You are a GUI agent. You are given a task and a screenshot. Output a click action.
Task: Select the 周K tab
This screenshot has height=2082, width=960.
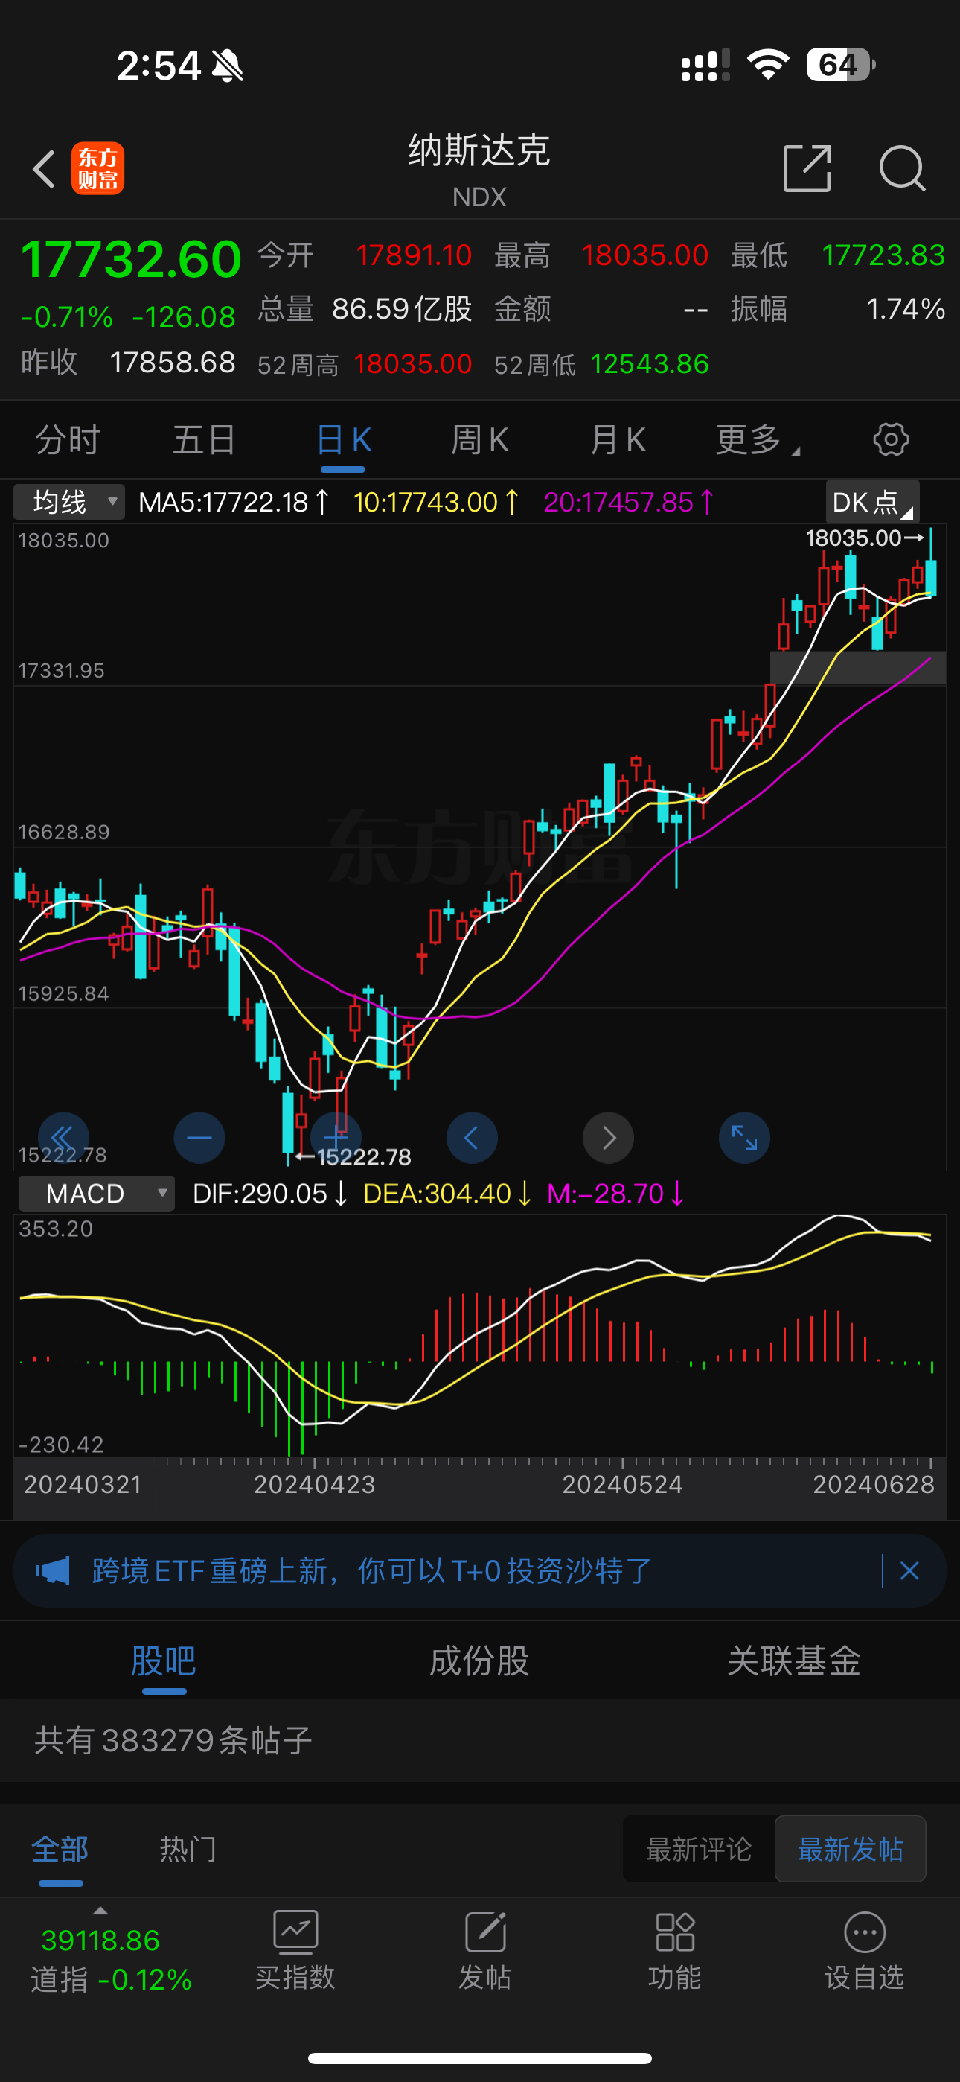click(x=480, y=439)
